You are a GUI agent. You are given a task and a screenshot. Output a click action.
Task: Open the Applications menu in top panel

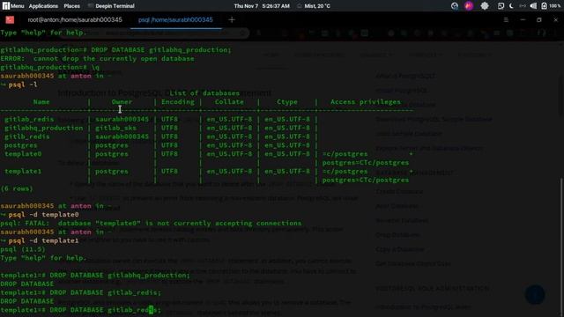(43, 6)
